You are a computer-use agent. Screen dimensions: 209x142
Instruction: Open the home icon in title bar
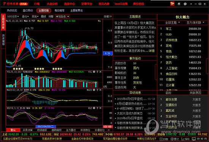(179, 4)
